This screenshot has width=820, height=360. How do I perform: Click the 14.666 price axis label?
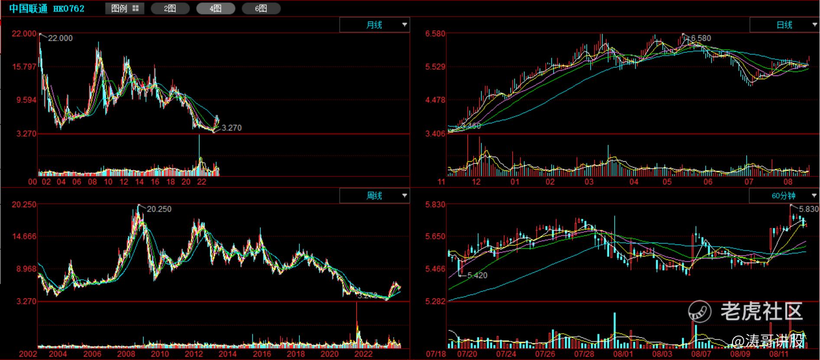tap(24, 237)
